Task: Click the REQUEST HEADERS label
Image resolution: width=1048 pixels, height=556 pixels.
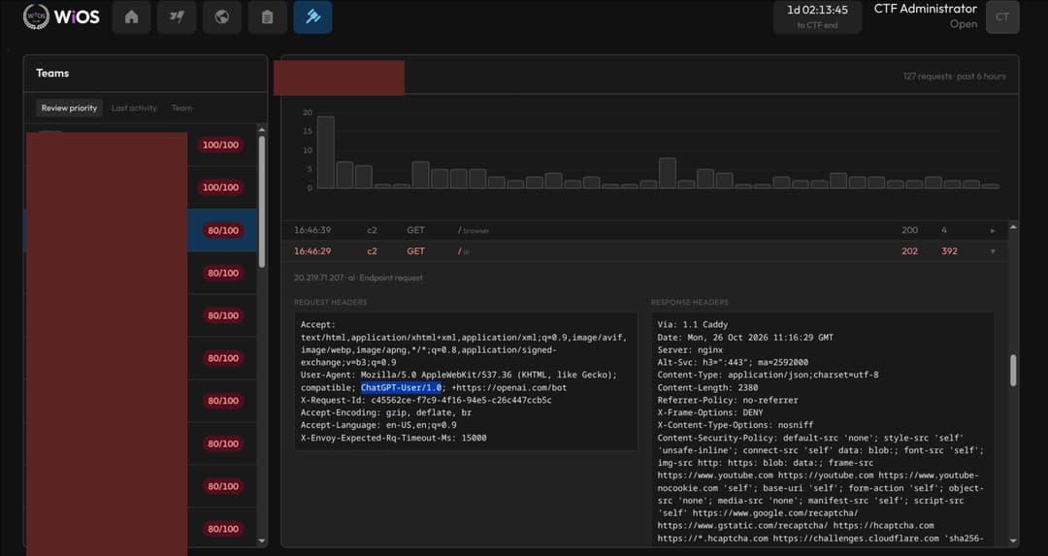Action: pos(330,303)
